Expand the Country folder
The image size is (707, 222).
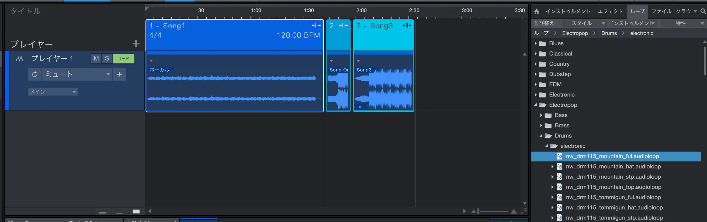(x=535, y=64)
